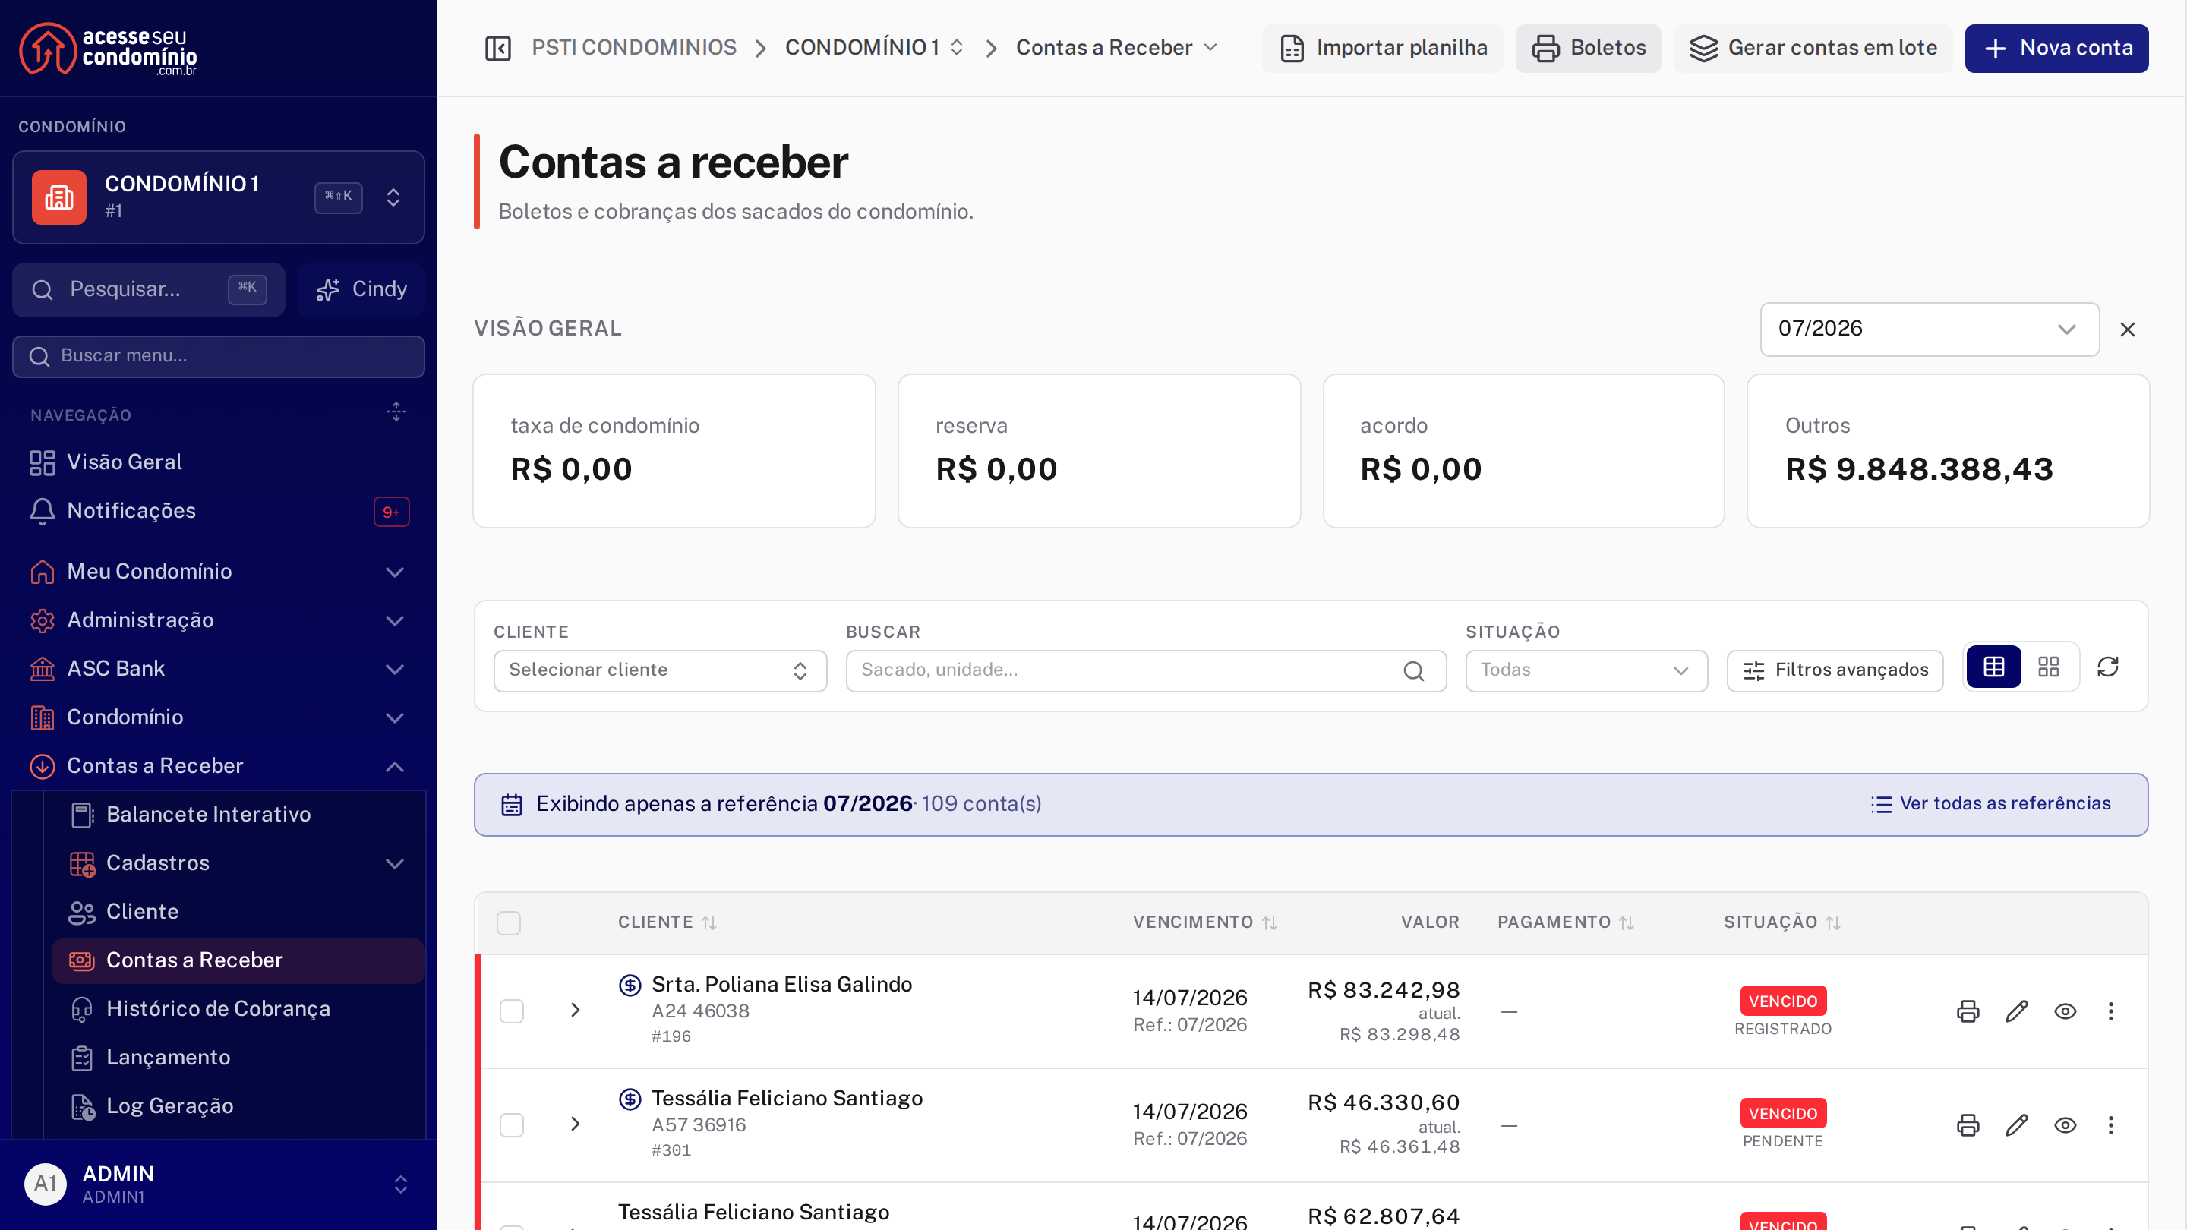Viewport: 2187px width, 1230px height.
Task: Open the Cindy AI assistant
Action: 361,289
